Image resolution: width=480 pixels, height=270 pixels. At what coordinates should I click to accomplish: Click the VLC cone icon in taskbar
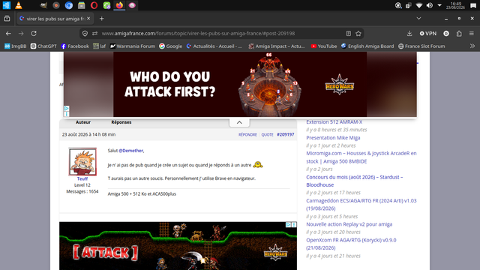19,5
